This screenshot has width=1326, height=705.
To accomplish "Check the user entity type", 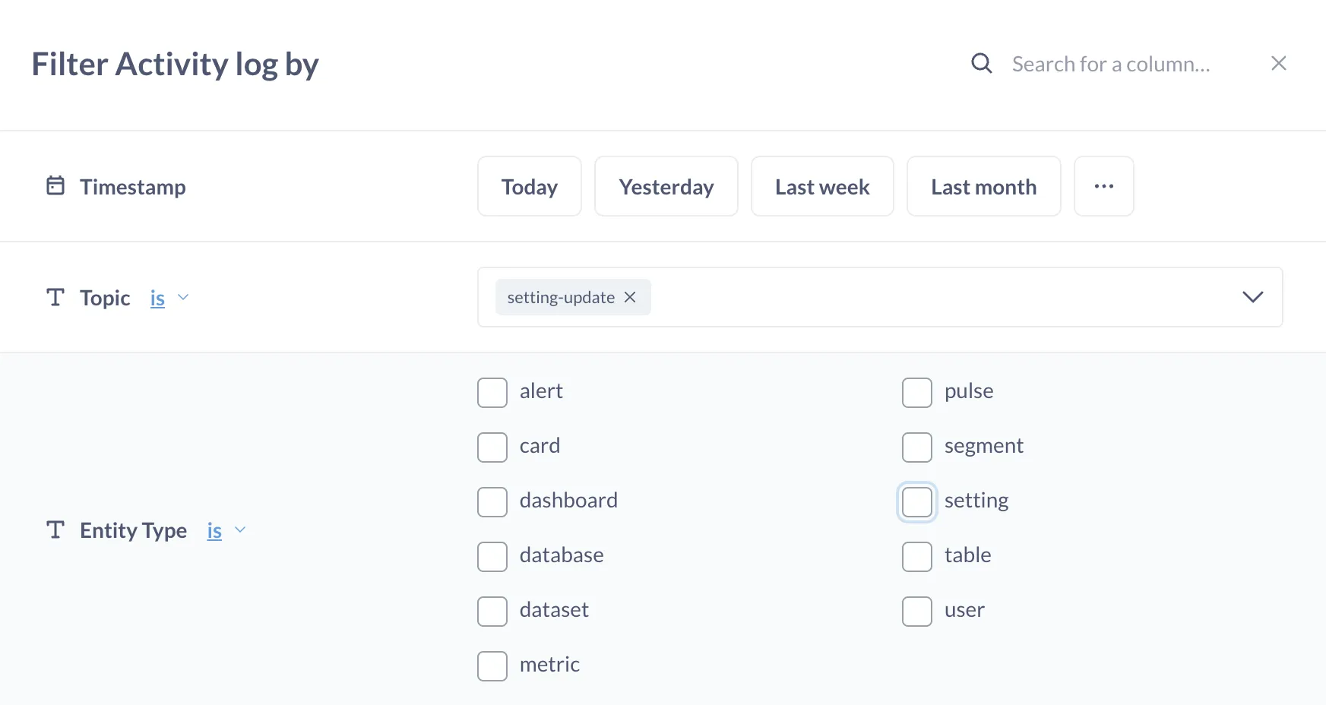I will 916,611.
